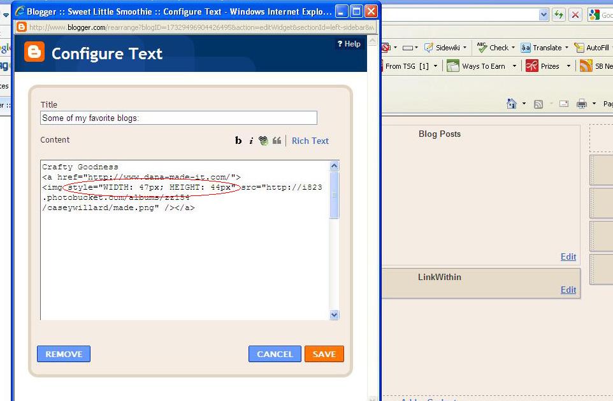Open the Print dropdown arrow
The width and height of the screenshot is (613, 401).
click(x=594, y=104)
